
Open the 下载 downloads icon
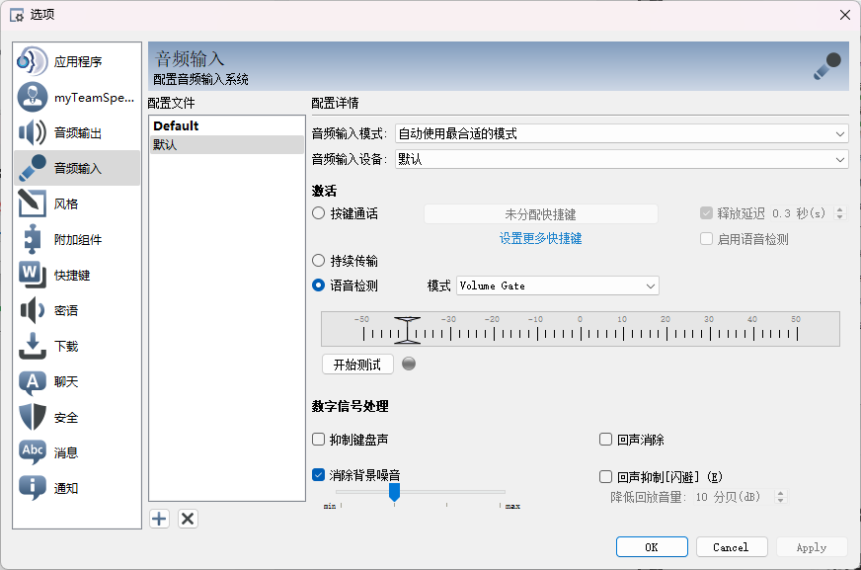pos(33,346)
